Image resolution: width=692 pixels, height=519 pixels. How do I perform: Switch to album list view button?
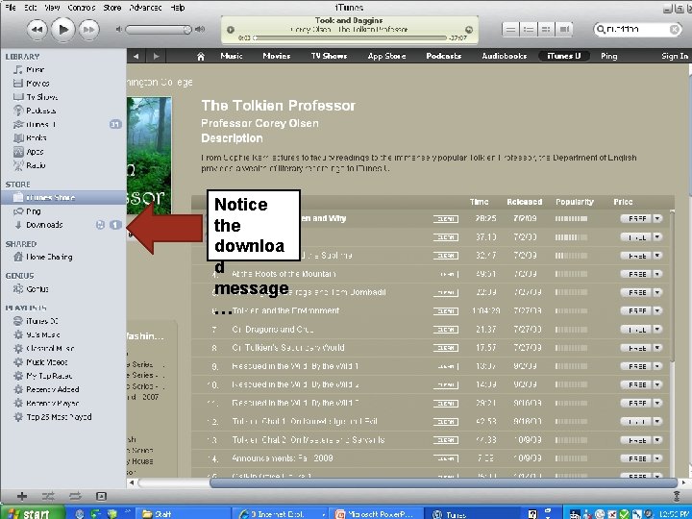[x=529, y=30]
